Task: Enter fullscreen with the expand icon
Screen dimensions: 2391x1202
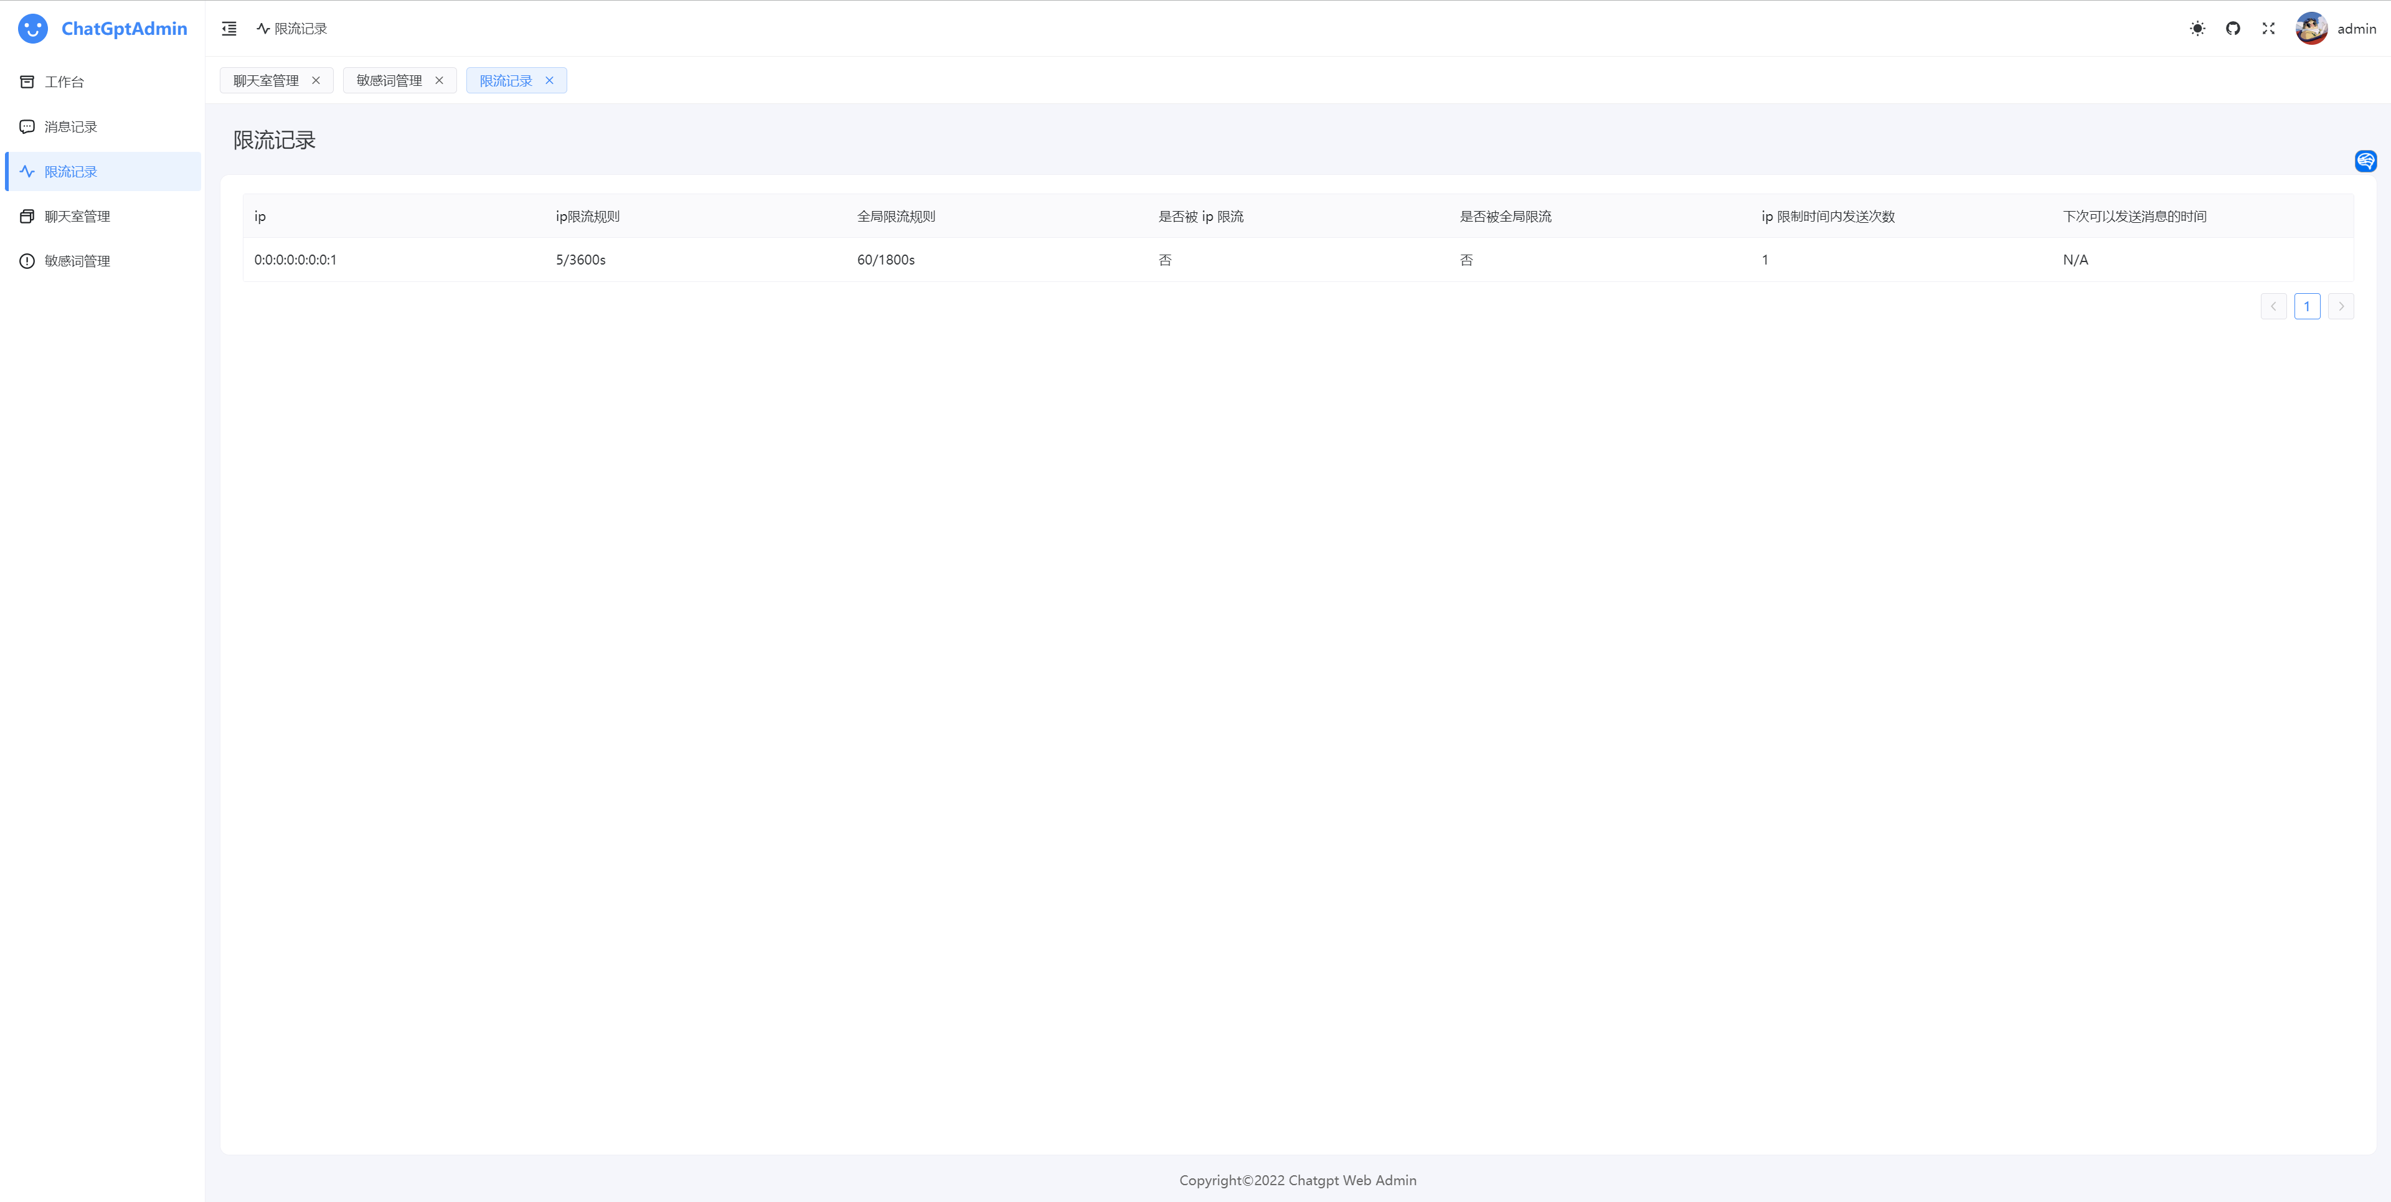Action: click(x=2268, y=29)
